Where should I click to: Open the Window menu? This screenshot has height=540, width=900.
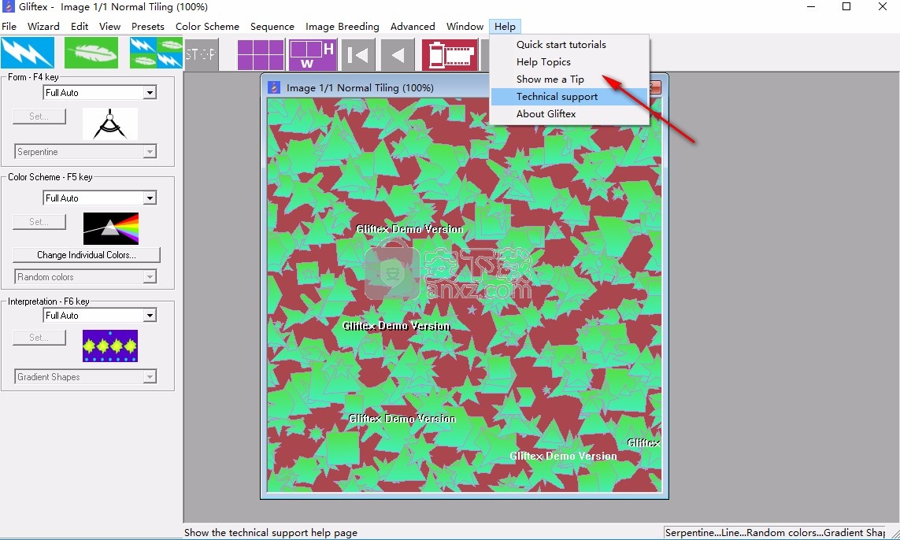465,27
